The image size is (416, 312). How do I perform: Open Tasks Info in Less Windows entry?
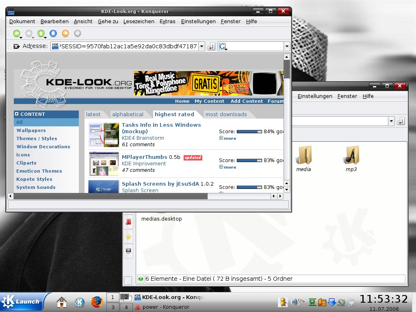click(161, 128)
